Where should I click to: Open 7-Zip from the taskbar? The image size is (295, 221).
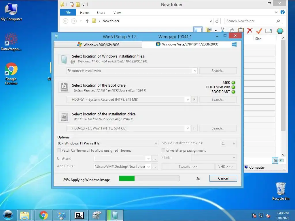tap(79, 215)
